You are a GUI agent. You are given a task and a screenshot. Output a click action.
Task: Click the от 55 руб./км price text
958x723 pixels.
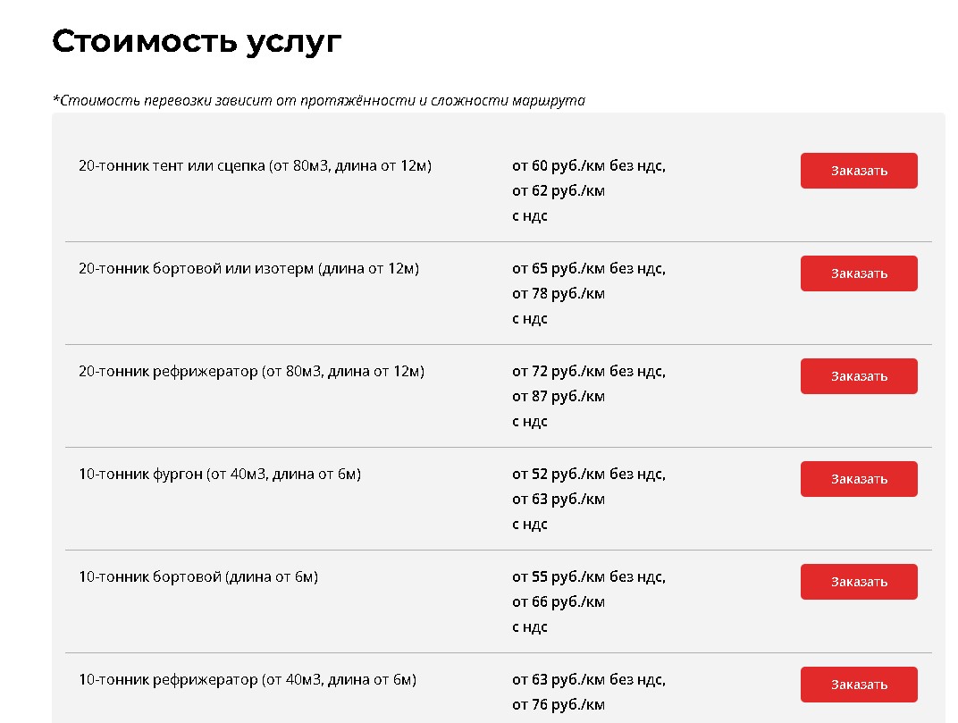pos(588,576)
